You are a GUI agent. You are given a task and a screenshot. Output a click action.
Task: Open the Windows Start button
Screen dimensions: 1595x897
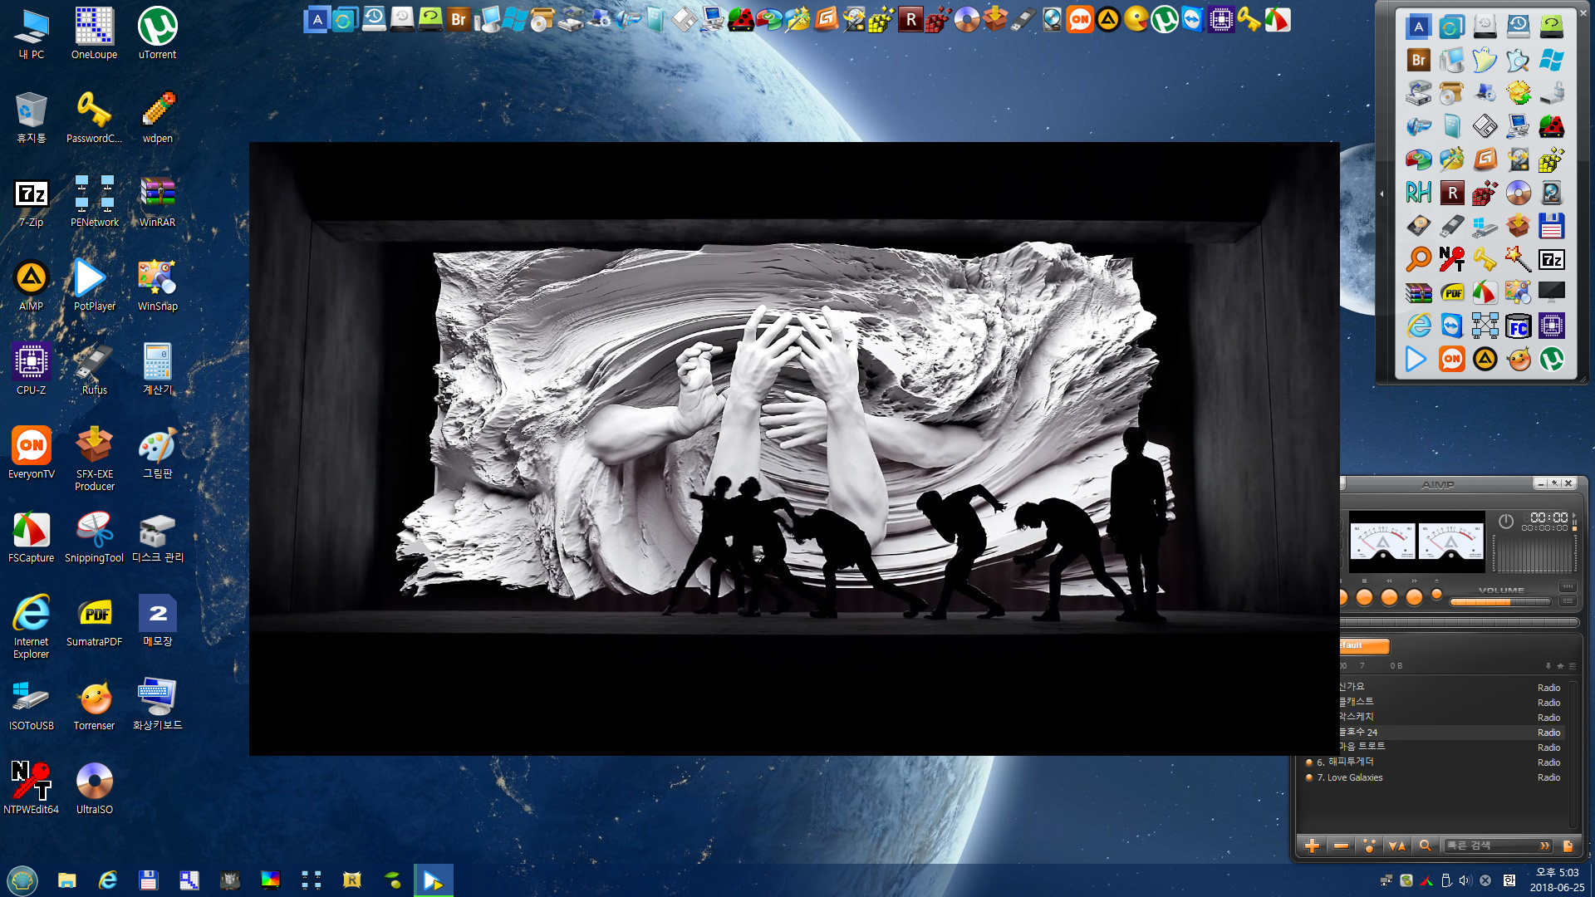[x=22, y=880]
